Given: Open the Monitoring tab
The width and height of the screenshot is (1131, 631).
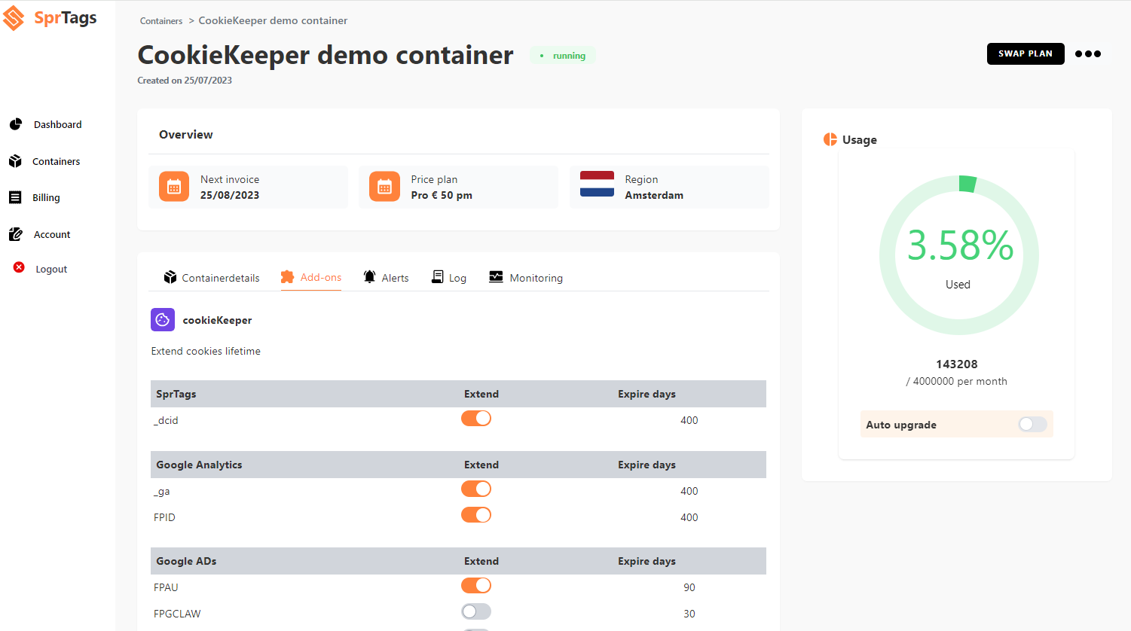Looking at the screenshot, I should click(526, 277).
